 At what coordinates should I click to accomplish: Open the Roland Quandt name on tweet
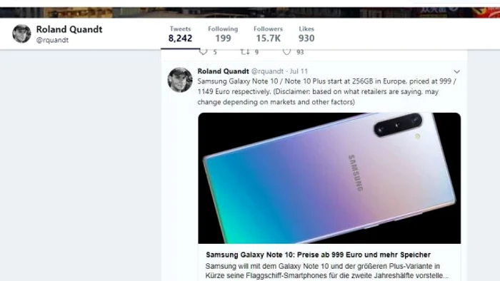223,71
